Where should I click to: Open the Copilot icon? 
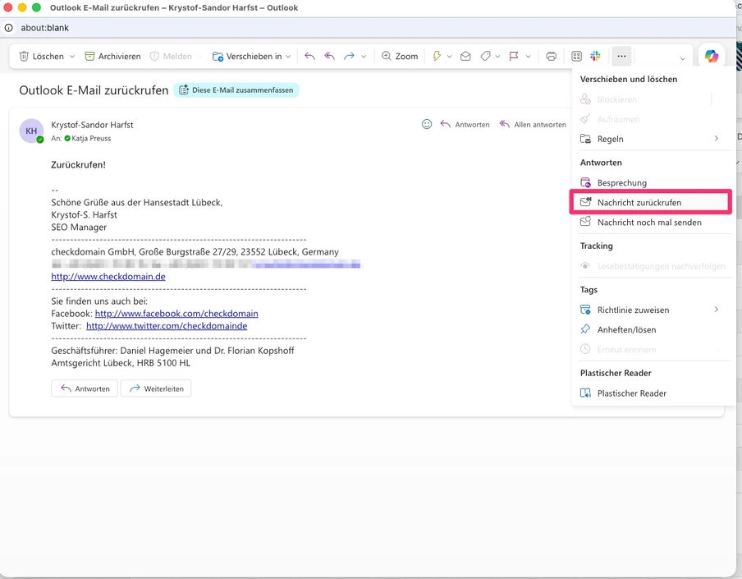[712, 57]
